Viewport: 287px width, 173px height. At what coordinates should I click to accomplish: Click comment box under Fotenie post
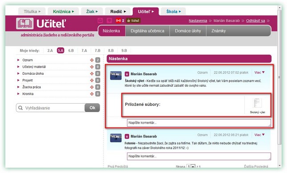point(199,157)
